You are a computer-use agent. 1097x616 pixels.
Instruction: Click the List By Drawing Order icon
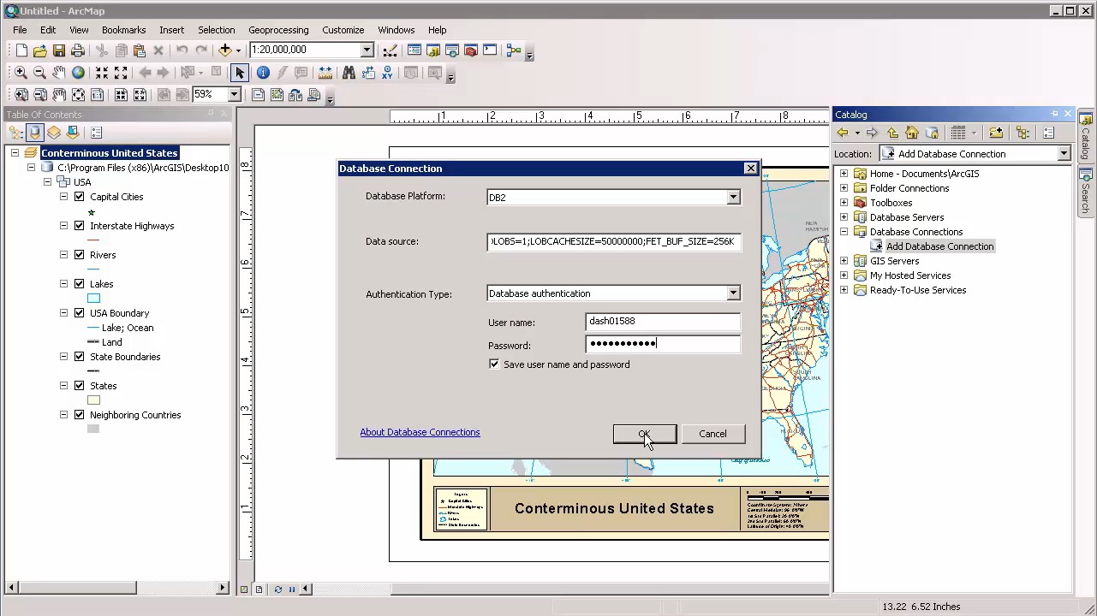(15, 133)
